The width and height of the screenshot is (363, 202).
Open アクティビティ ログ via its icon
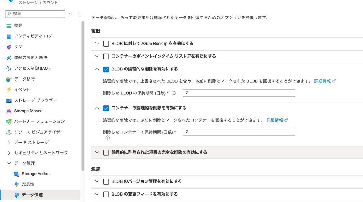coord(9,36)
